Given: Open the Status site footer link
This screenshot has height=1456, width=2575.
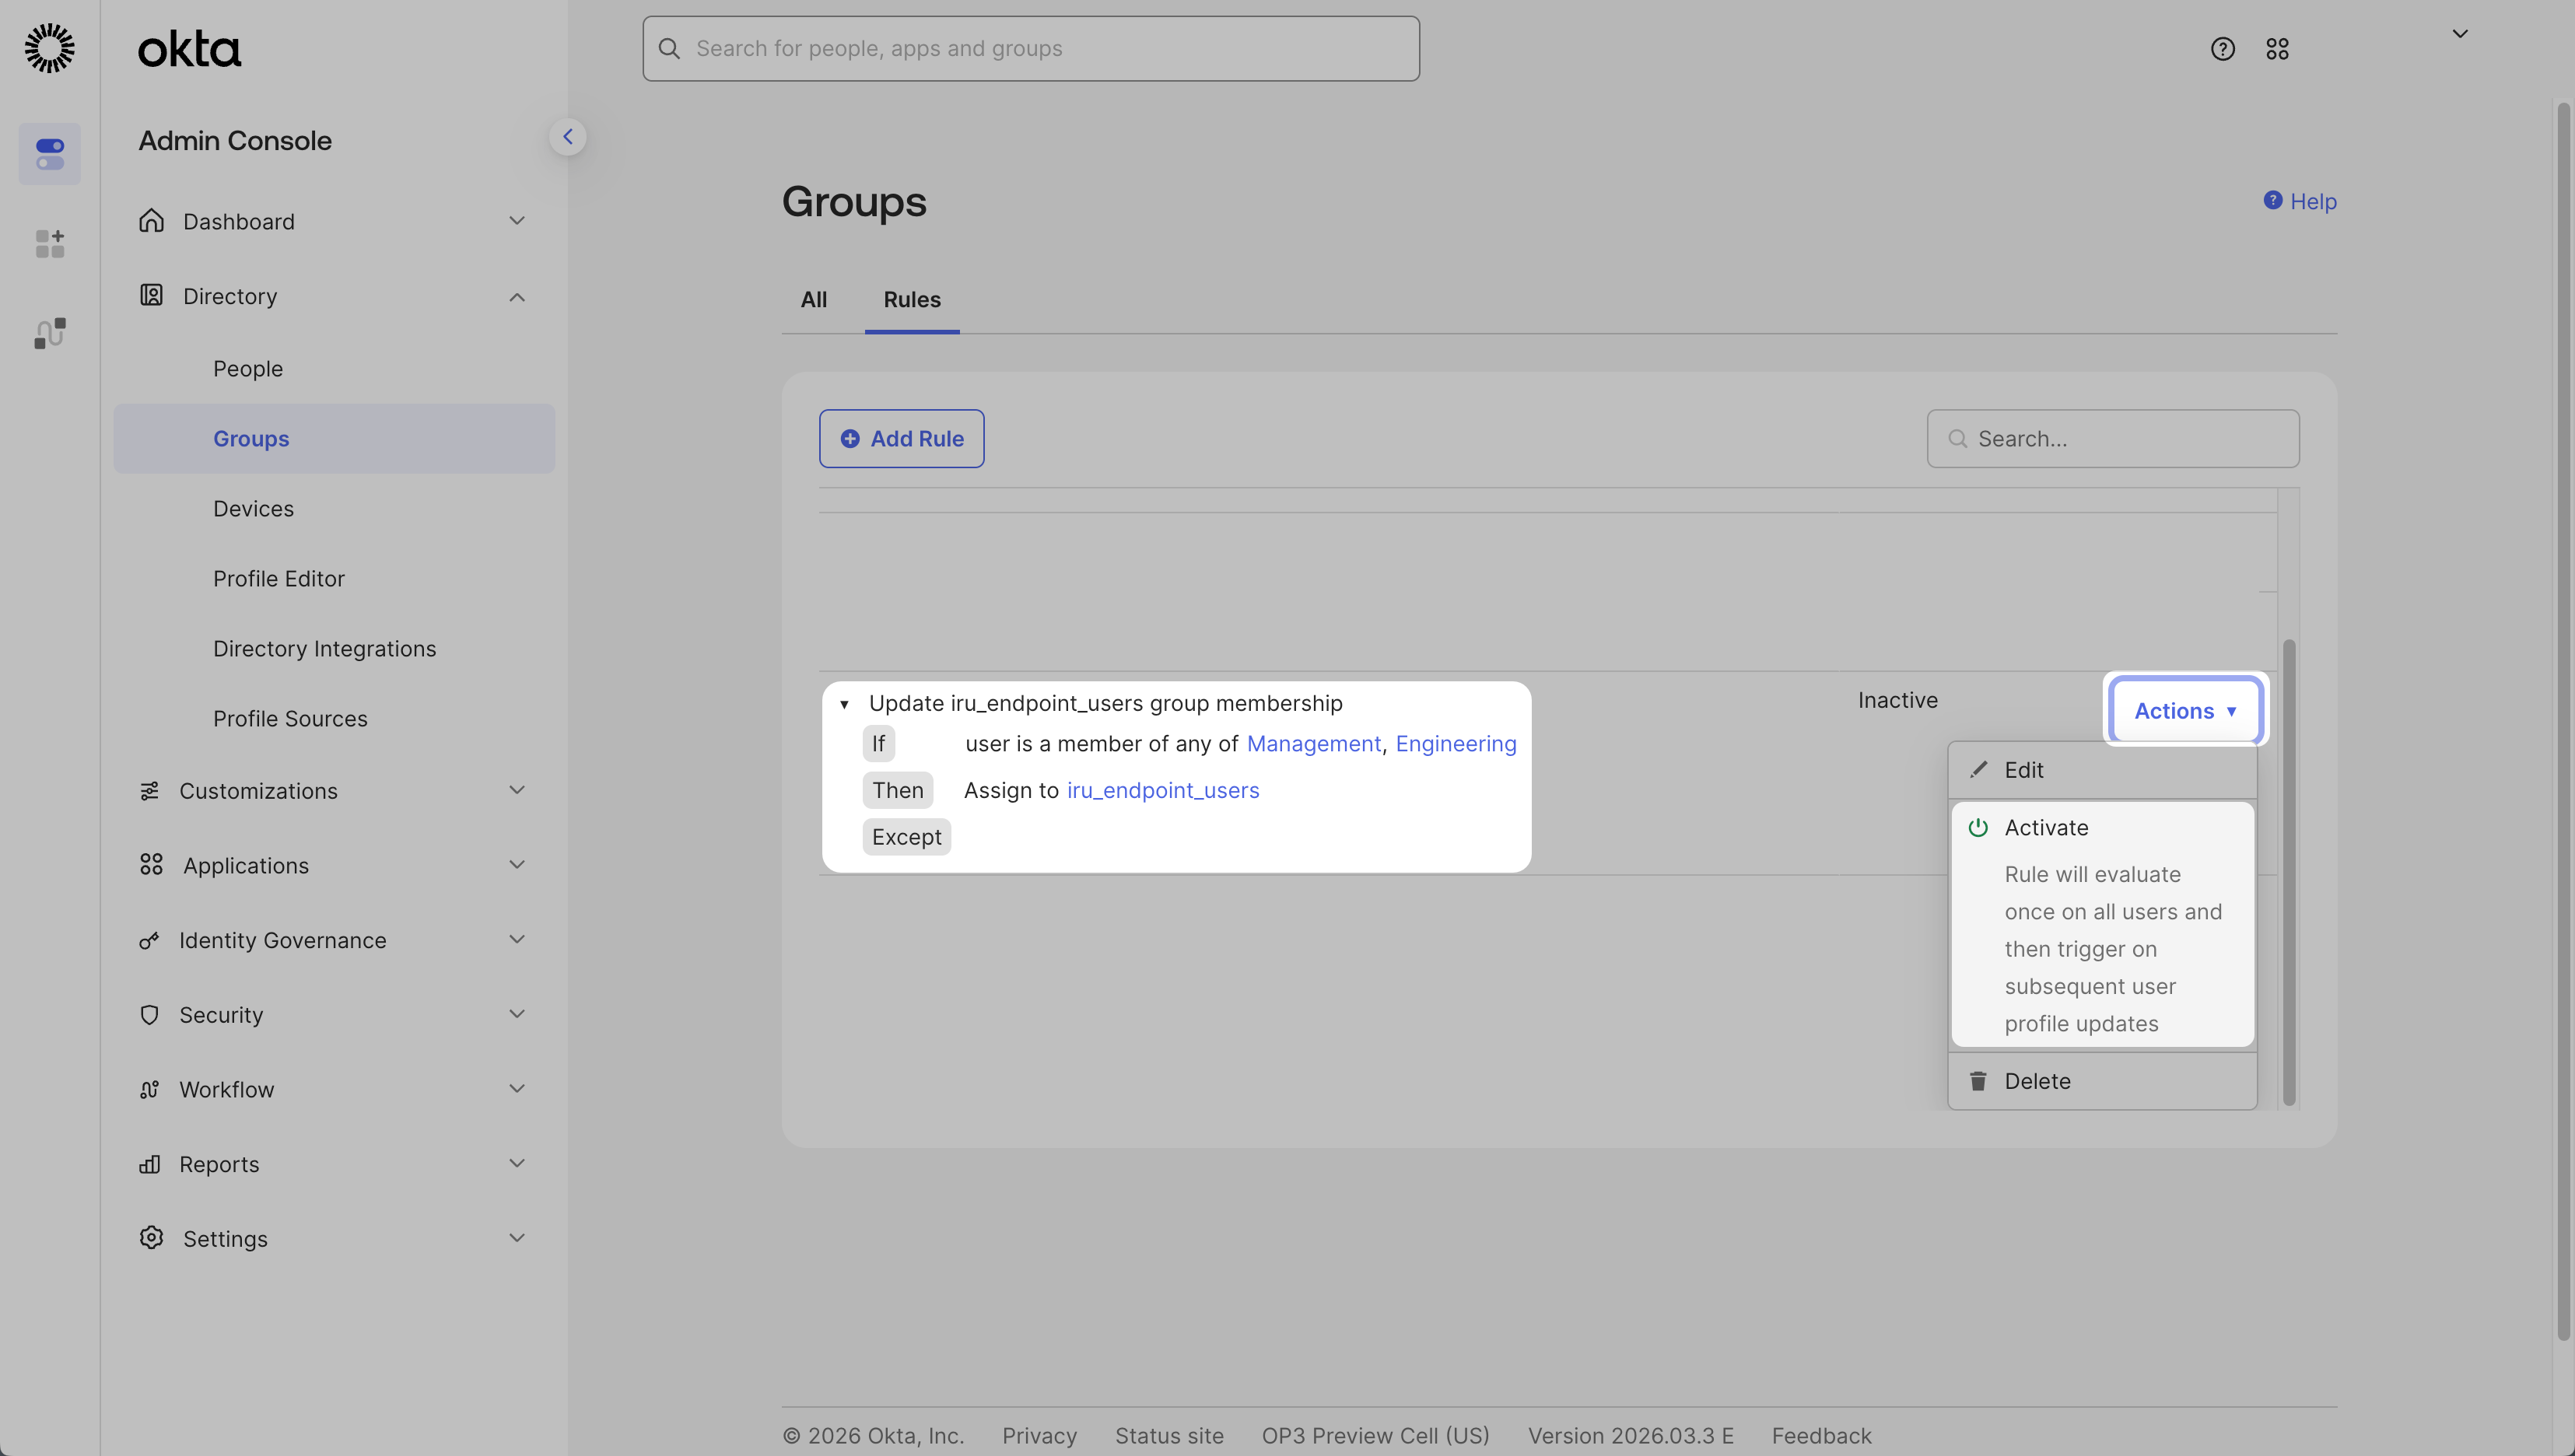Looking at the screenshot, I should [x=1169, y=1435].
